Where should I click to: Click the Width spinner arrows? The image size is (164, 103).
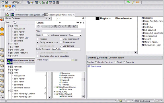(x=48, y=35)
